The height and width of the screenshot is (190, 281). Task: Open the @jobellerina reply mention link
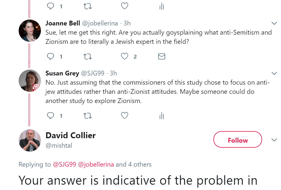[96, 165]
